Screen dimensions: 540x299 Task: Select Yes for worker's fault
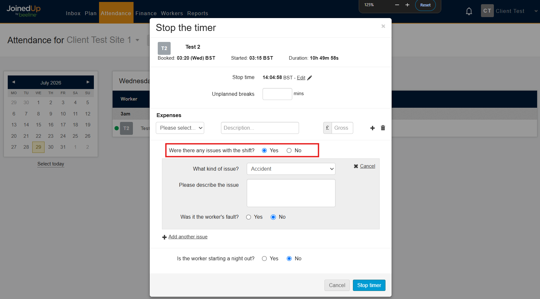click(x=248, y=217)
